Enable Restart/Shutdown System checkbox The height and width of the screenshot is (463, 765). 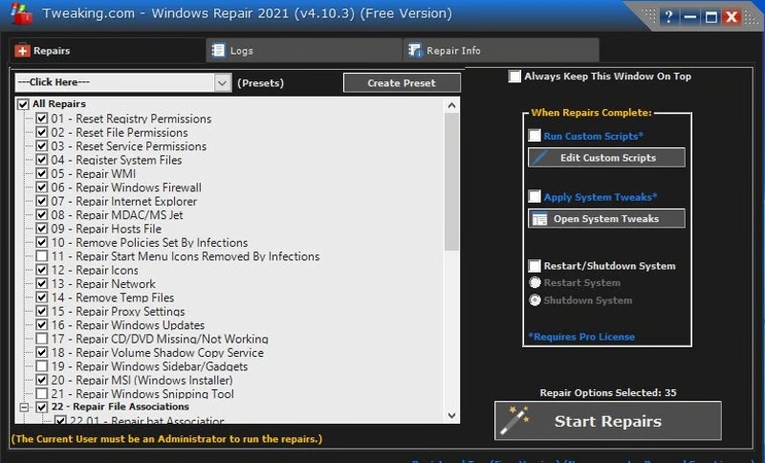click(535, 266)
